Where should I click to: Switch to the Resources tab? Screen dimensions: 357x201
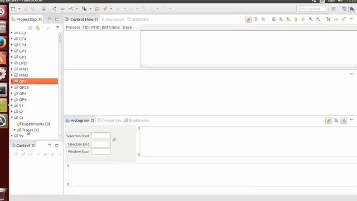(113, 20)
